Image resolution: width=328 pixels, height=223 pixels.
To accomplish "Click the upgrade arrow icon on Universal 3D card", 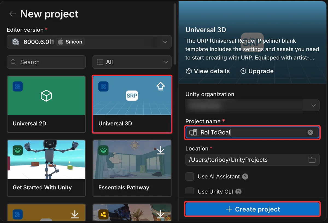I will 160,86.
